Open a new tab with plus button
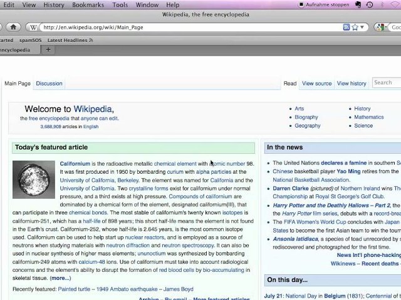The height and width of the screenshot is (300, 401). pyautogui.click(x=48, y=50)
